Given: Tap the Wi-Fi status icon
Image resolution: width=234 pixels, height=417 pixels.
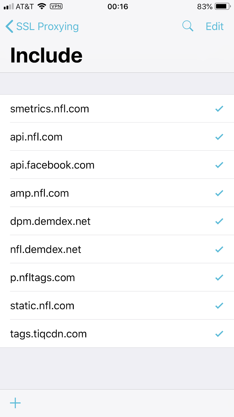Looking at the screenshot, I should 42,6.
